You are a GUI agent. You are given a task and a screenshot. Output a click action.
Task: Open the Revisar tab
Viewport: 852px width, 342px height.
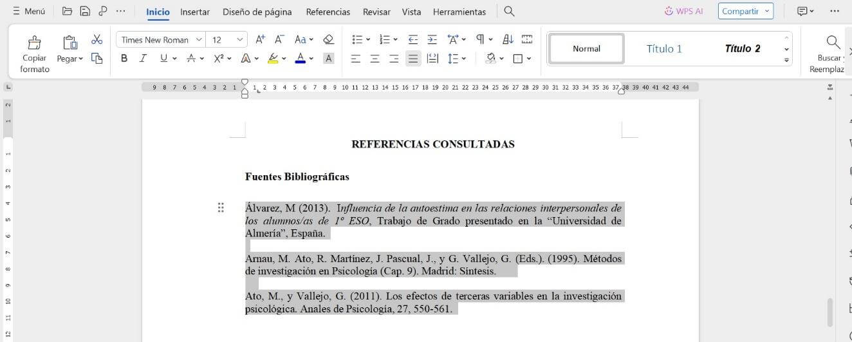[376, 12]
